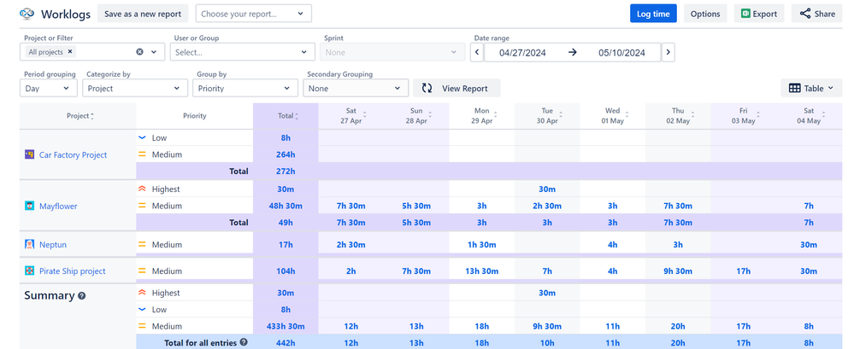The height and width of the screenshot is (349, 854).
Task: Open the Table view dropdown
Action: pyautogui.click(x=811, y=88)
